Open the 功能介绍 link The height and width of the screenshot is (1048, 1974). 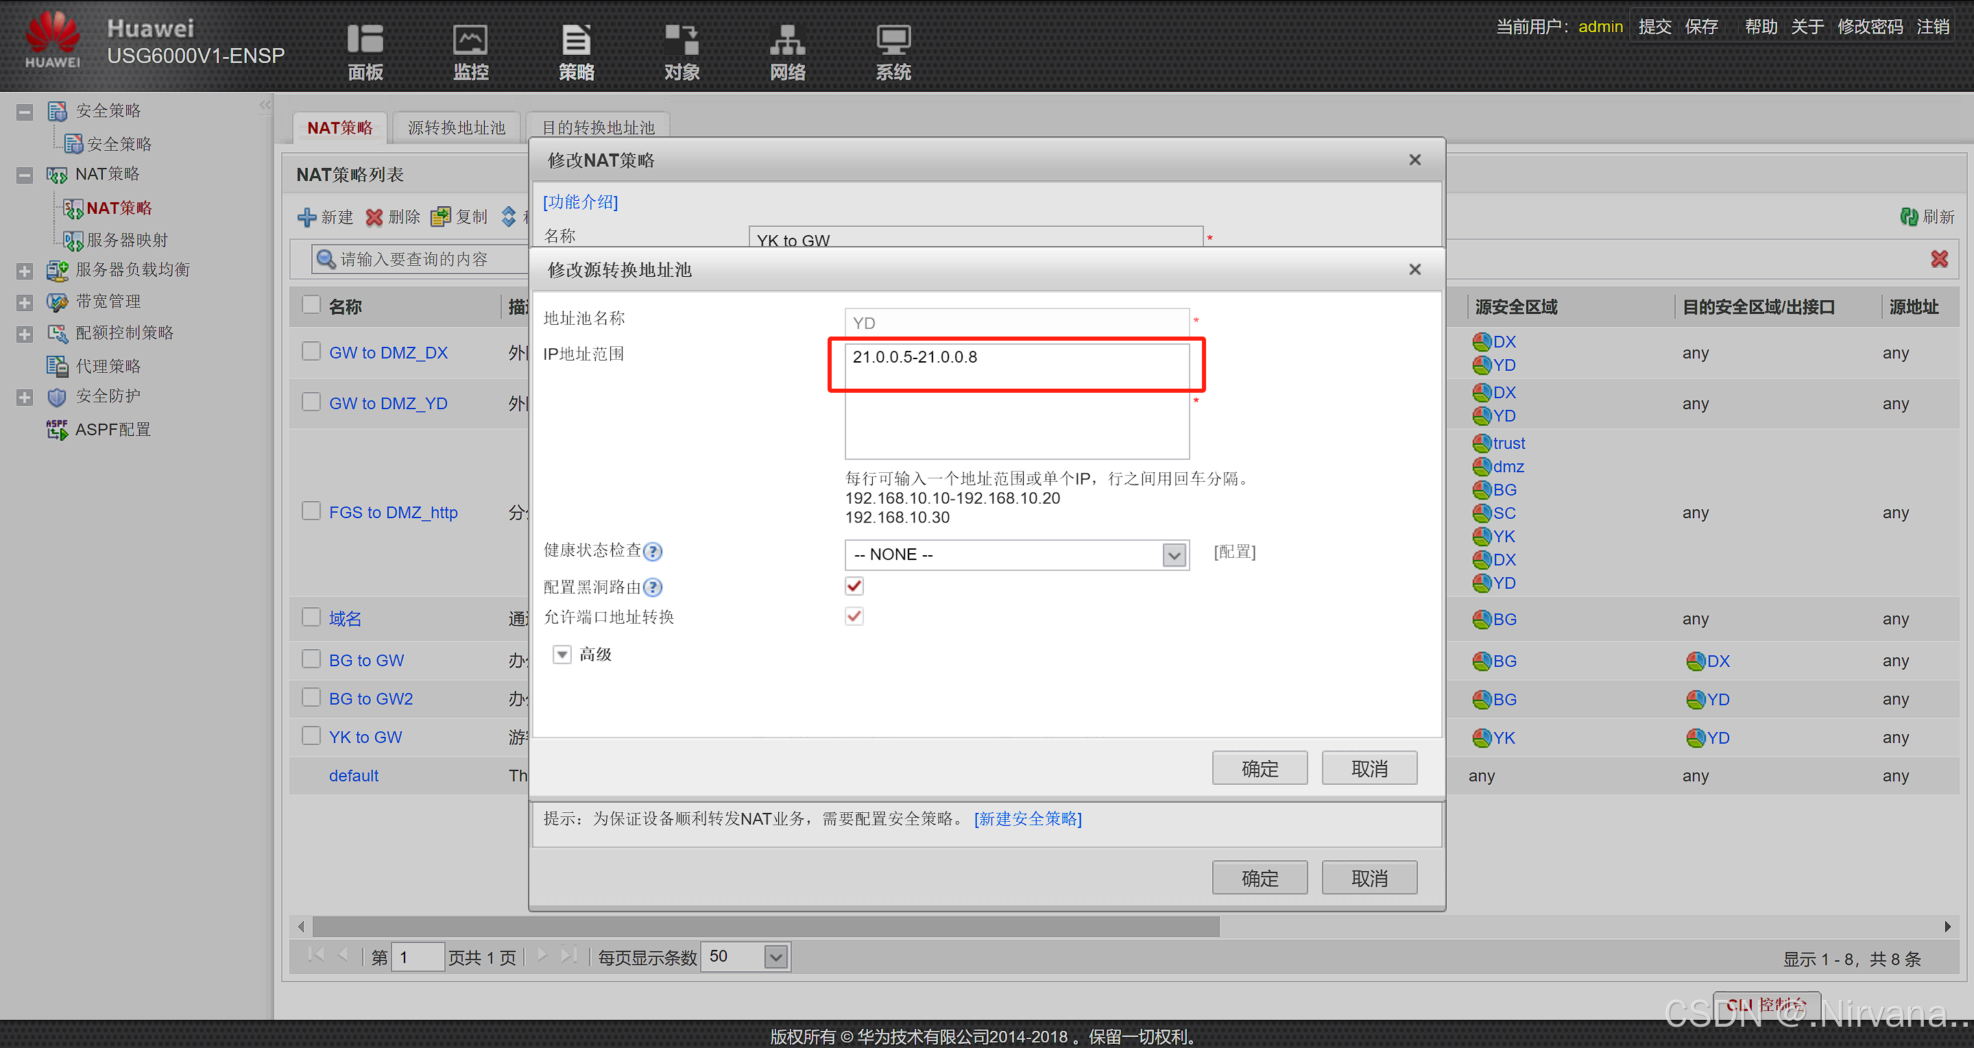(x=580, y=202)
